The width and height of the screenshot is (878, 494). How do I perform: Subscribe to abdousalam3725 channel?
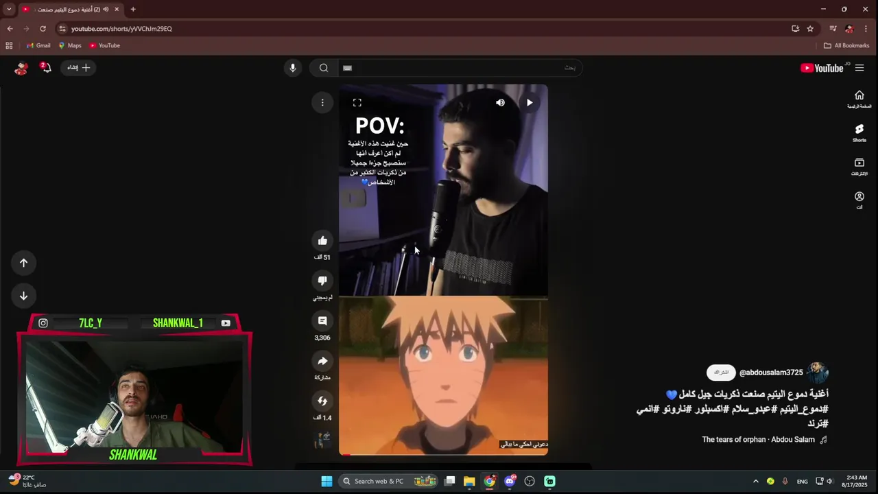pyautogui.click(x=721, y=373)
